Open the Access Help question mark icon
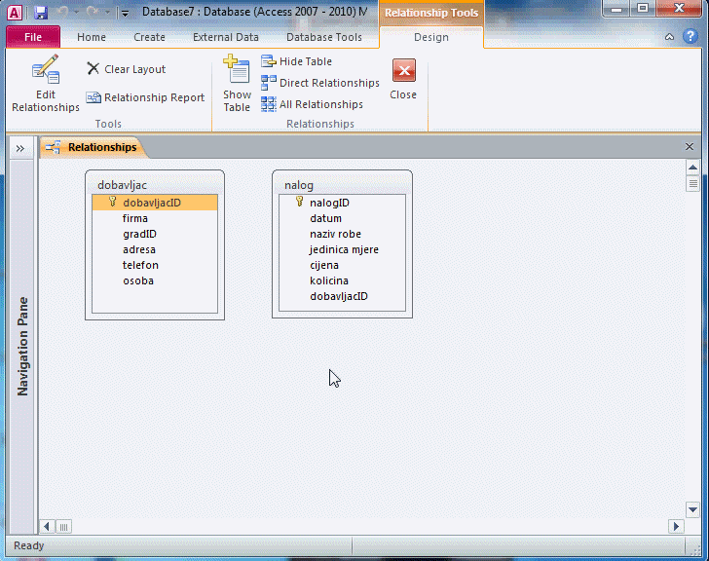Screen dimensions: 709x561 coord(689,37)
